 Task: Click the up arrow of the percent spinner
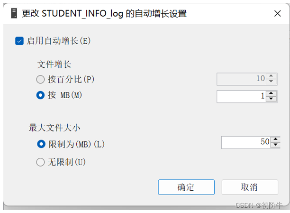pyautogui.click(x=271, y=76)
